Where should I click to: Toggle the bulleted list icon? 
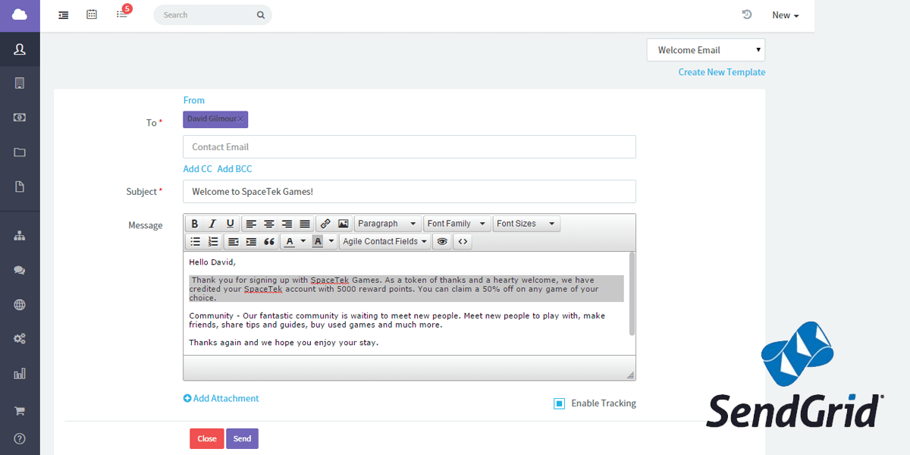click(x=195, y=241)
